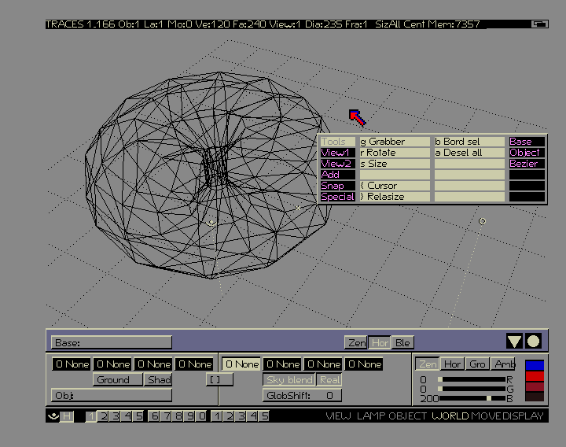The height and width of the screenshot is (447, 566).
Task: Switch to the WORLD buttons tab
Action: coord(450,416)
